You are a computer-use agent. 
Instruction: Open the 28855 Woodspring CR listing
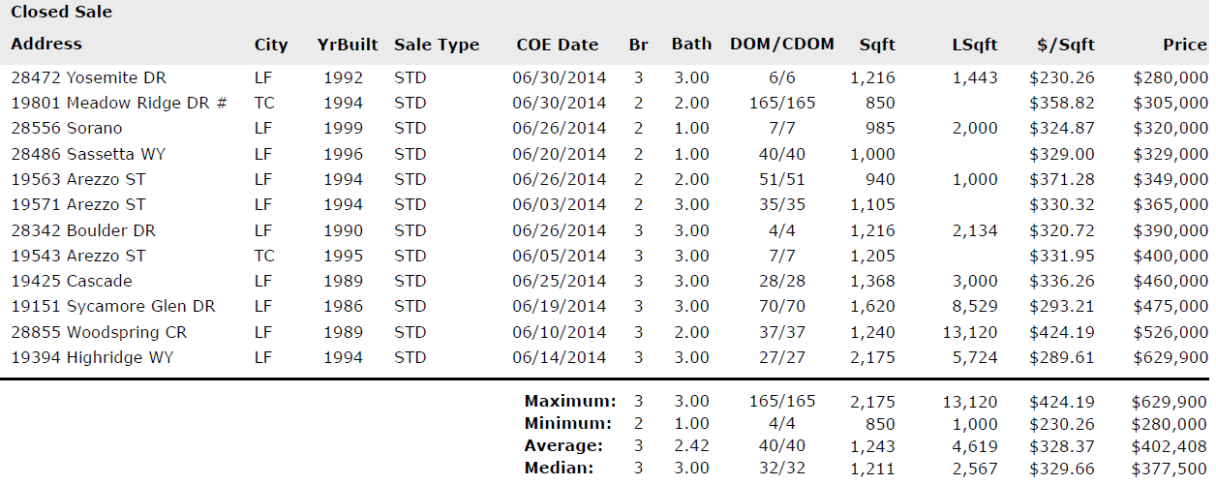(99, 332)
